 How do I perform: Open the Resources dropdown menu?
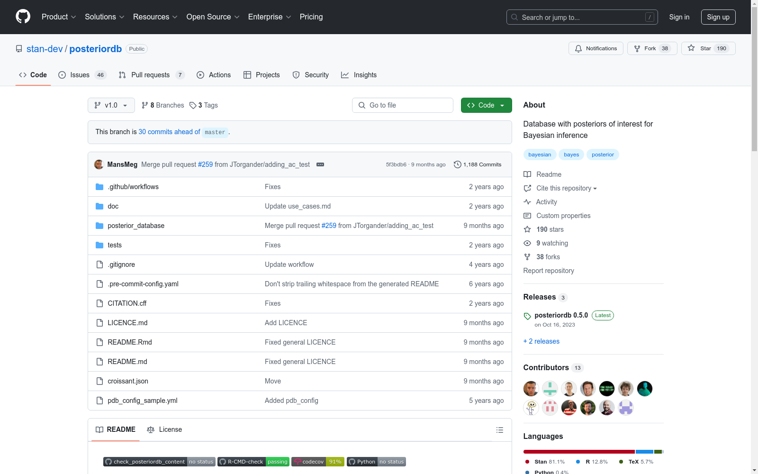click(x=155, y=17)
